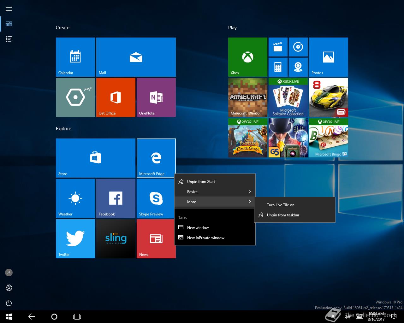Open the Resize submenu

coord(215,192)
